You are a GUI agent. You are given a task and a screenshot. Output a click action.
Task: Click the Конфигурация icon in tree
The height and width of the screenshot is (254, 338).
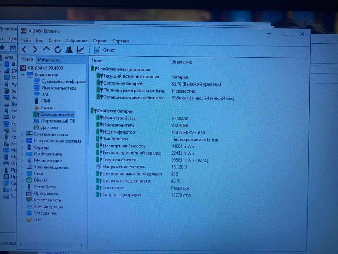(x=29, y=207)
